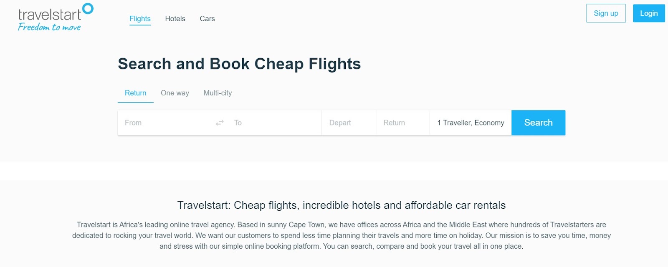Hit the Search flights button
The width and height of the screenshot is (668, 267).
point(538,123)
